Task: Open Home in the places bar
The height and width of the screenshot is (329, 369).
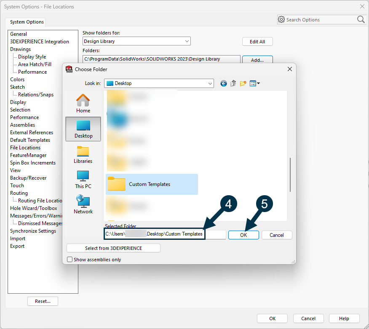Action: click(x=83, y=103)
